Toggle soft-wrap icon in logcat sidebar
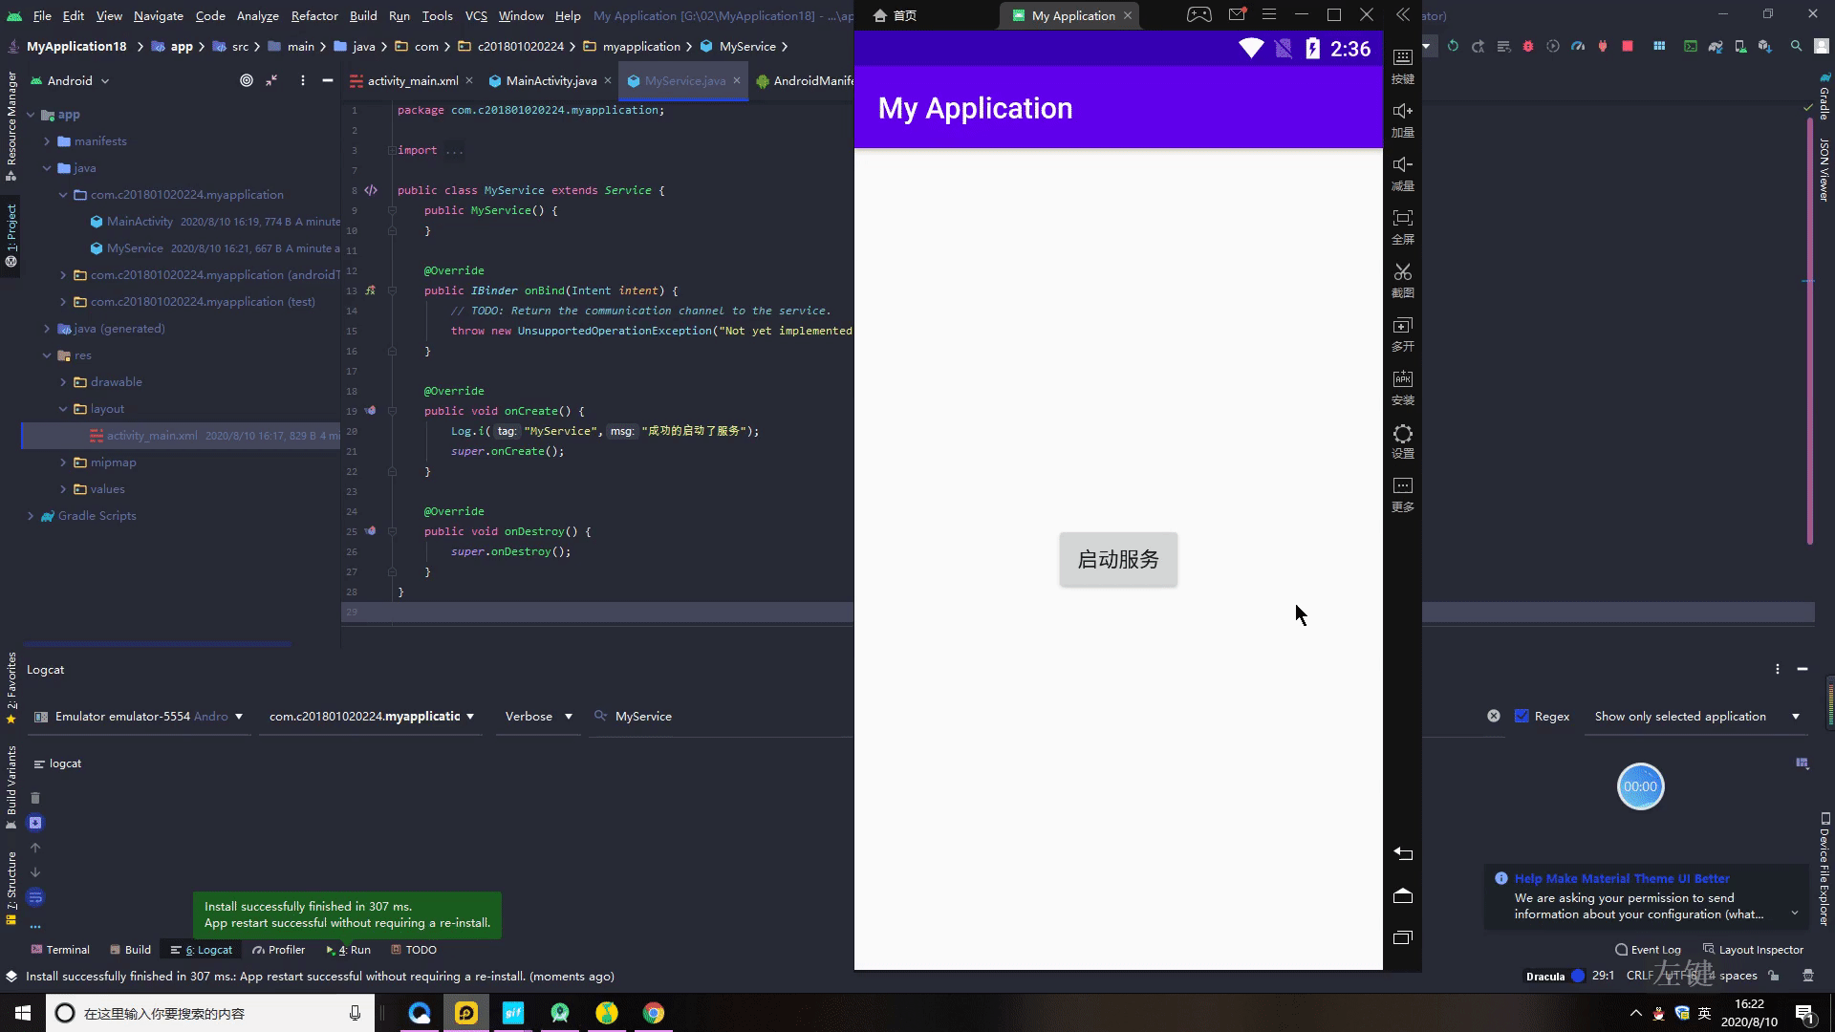Image resolution: width=1835 pixels, height=1032 pixels. 35,897
